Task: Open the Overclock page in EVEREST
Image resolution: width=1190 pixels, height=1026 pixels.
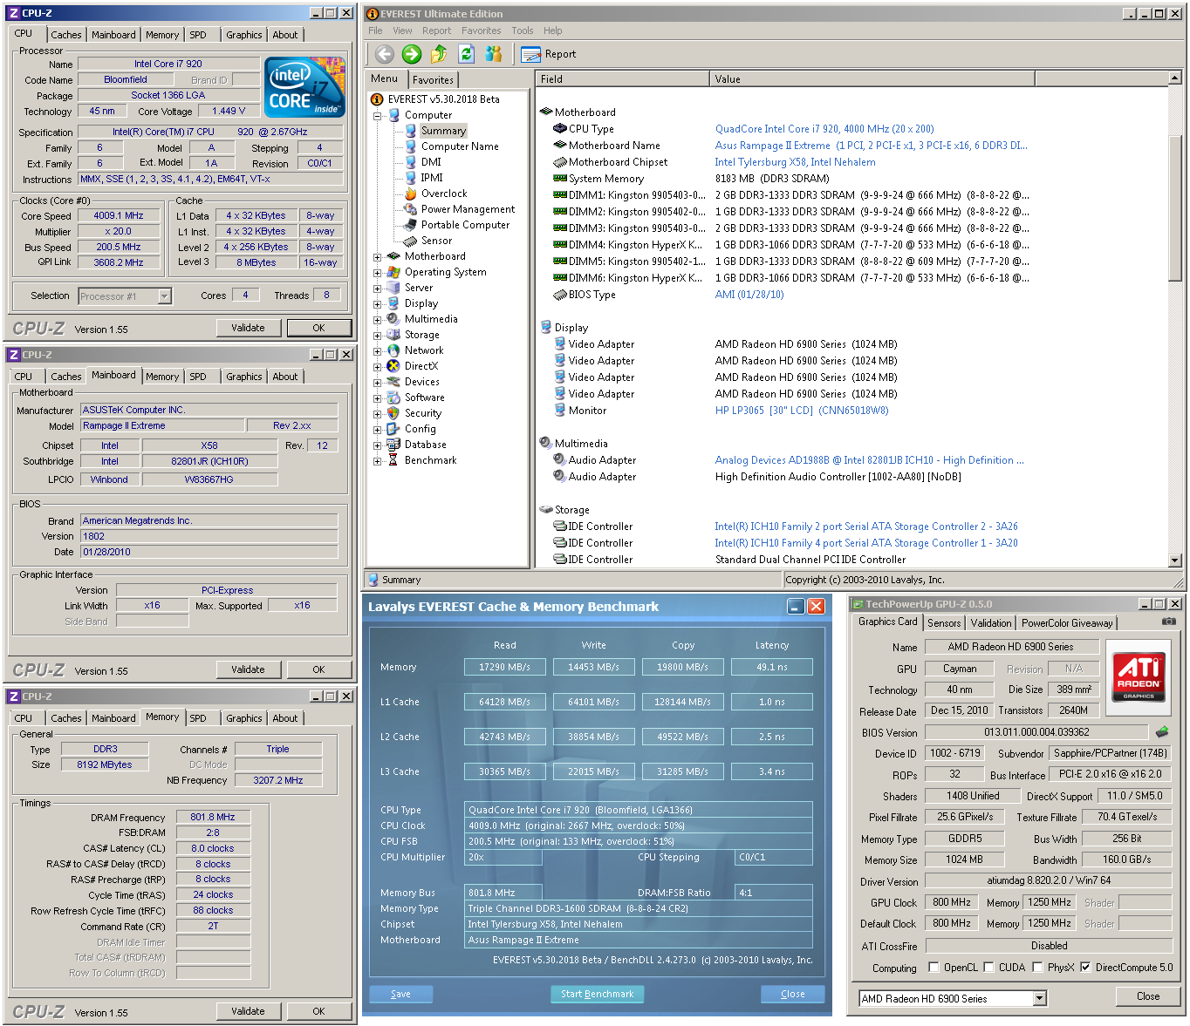Action: (444, 194)
